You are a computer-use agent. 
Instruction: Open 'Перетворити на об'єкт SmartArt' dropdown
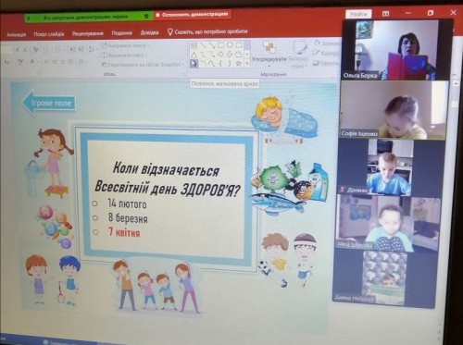143,65
